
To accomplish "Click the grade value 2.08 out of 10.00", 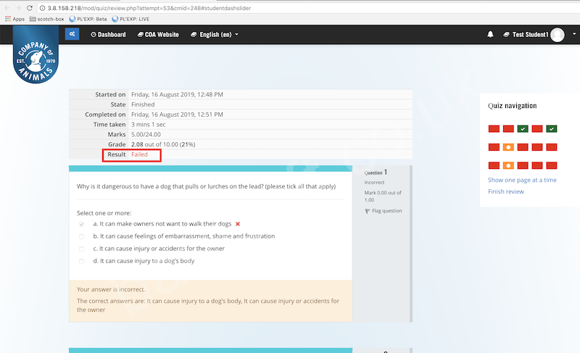I will point(163,144).
